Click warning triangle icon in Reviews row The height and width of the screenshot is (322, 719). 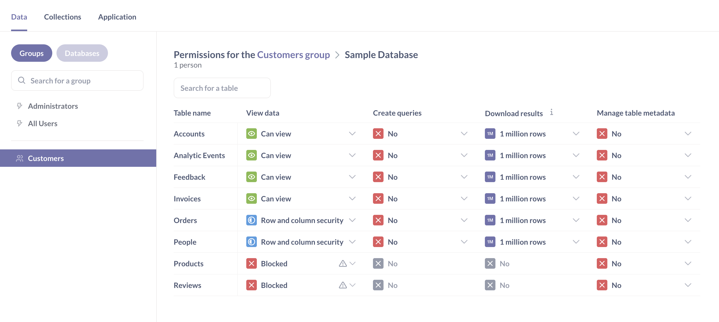pyautogui.click(x=342, y=285)
